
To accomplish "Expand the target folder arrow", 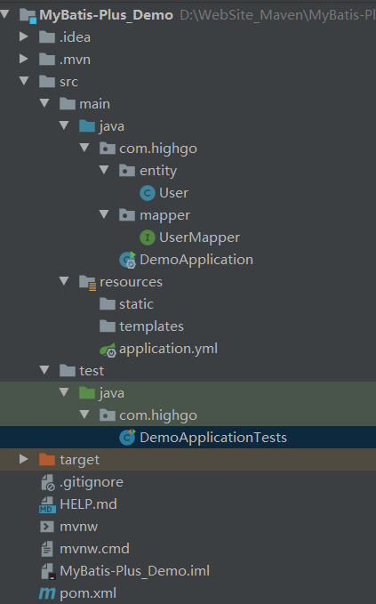I will pyautogui.click(x=24, y=459).
